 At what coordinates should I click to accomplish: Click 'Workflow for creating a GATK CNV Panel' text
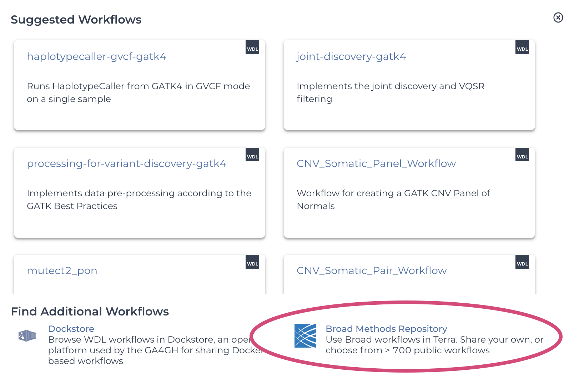(393, 199)
